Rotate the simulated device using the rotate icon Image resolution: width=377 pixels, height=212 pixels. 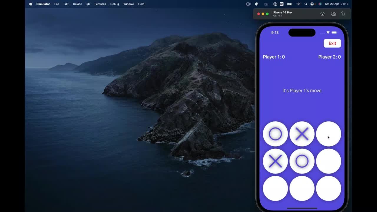tap(343, 14)
